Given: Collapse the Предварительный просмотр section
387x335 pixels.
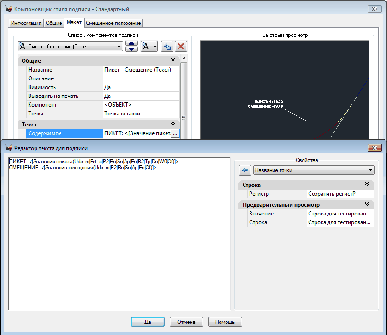Looking at the screenshot, I should click(367, 204).
